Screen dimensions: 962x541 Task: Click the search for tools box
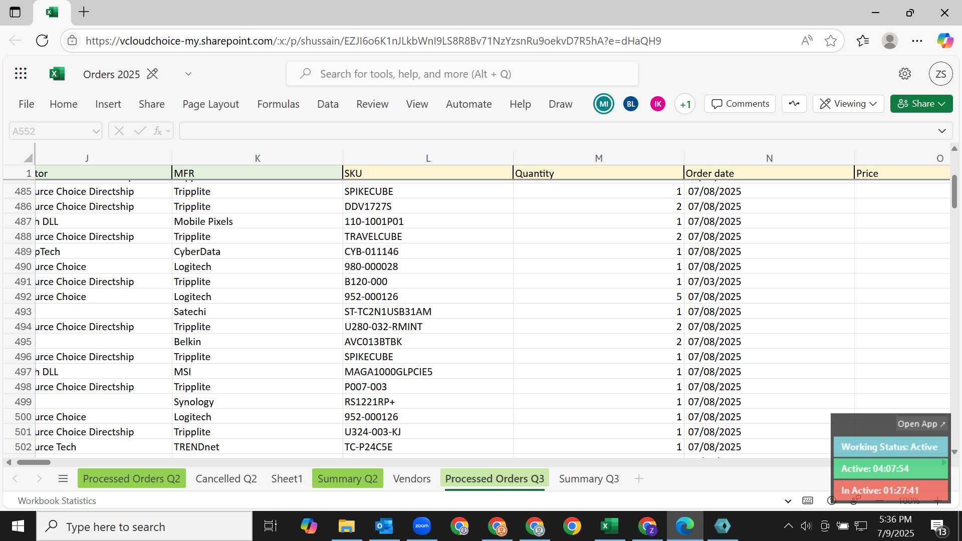pyautogui.click(x=462, y=74)
